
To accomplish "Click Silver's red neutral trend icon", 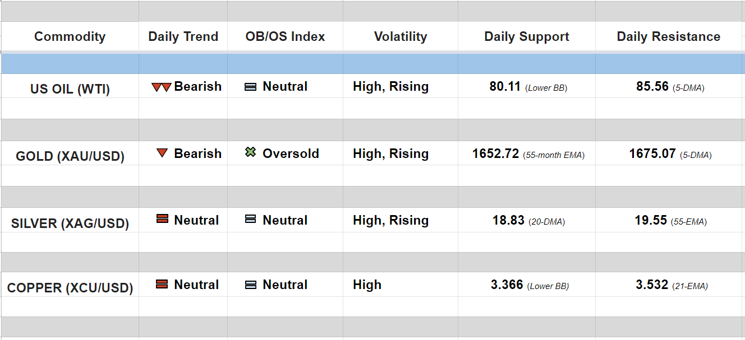I will (162, 220).
